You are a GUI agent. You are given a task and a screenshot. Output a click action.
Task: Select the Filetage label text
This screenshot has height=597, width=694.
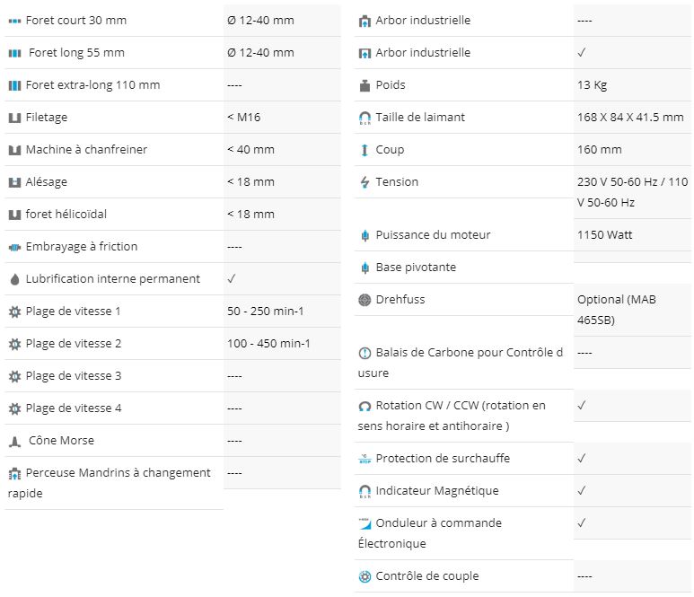click(47, 118)
